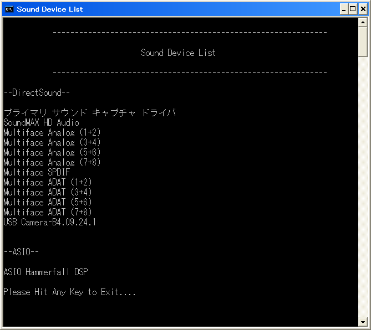
Task: Click the empty scrollbar track below thumb
Action: 363,188
